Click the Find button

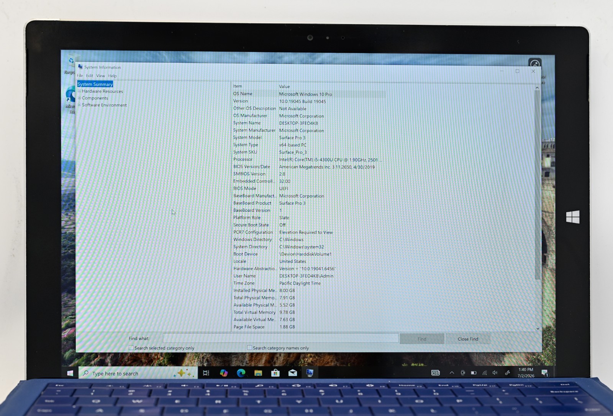422,339
